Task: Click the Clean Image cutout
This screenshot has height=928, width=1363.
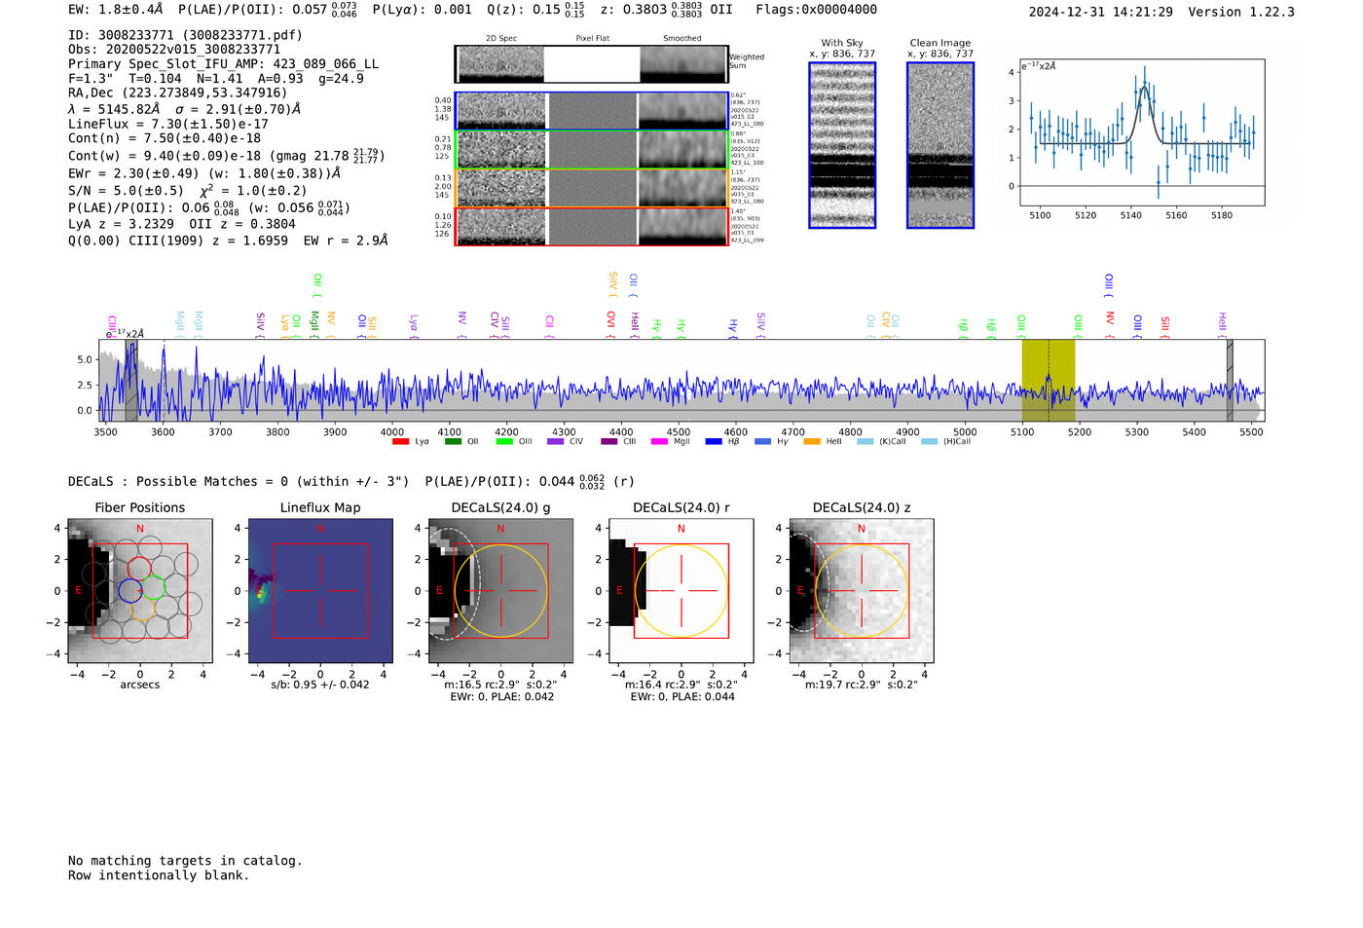Action: click(940, 145)
